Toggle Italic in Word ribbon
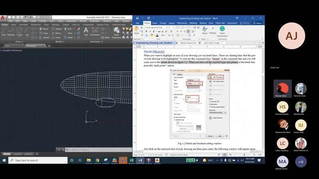Screen dimensions: 319x179 click(x=150, y=31)
